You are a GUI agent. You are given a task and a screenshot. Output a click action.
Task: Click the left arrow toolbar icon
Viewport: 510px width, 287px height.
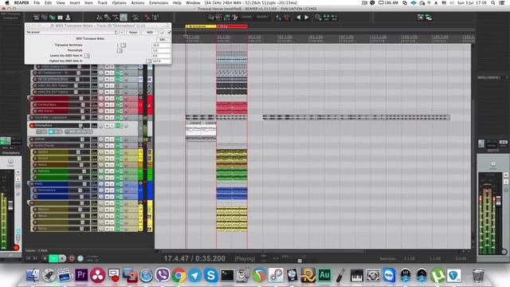(x=298, y=18)
